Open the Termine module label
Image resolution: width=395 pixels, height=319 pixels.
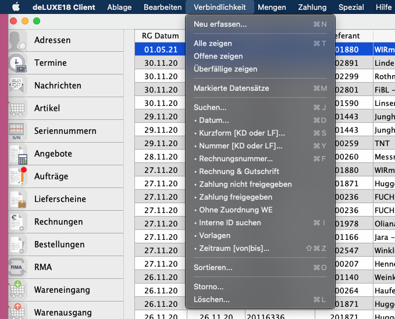(51, 63)
